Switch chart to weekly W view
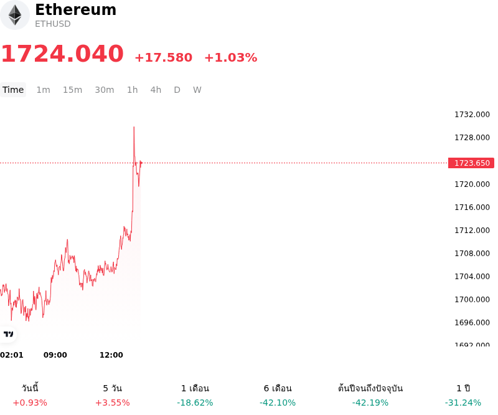Image resolution: width=498 pixels, height=415 pixels. pos(197,90)
